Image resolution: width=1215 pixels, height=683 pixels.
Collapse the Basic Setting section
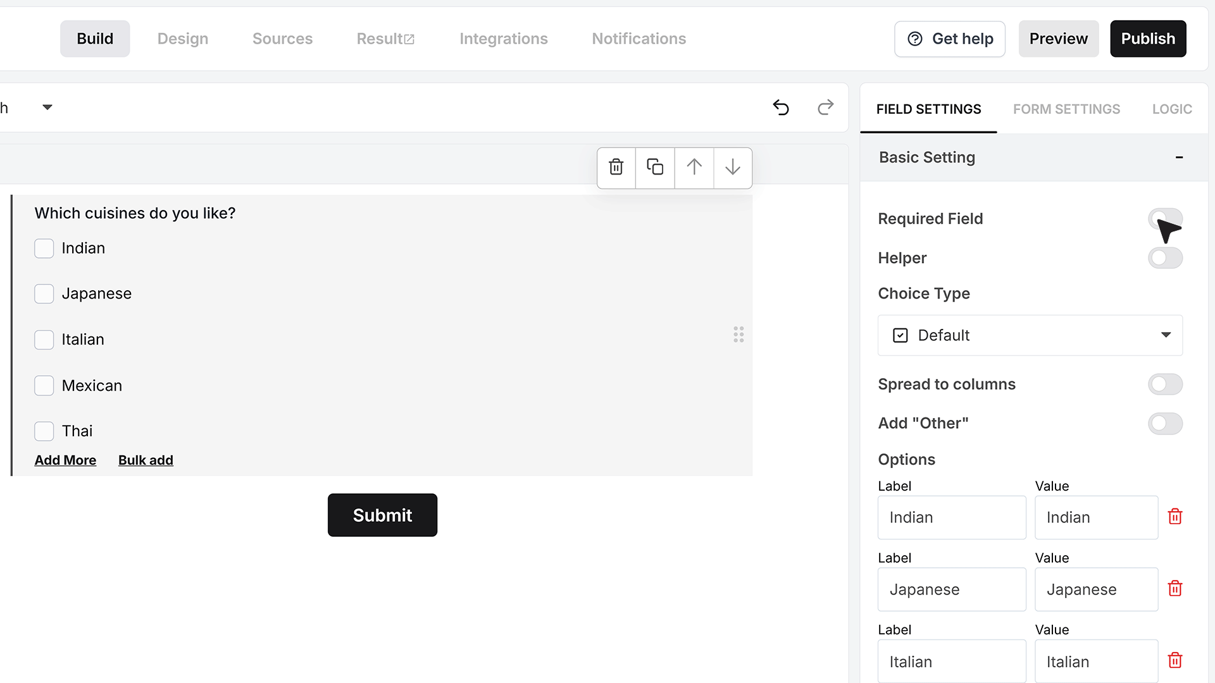(1179, 157)
